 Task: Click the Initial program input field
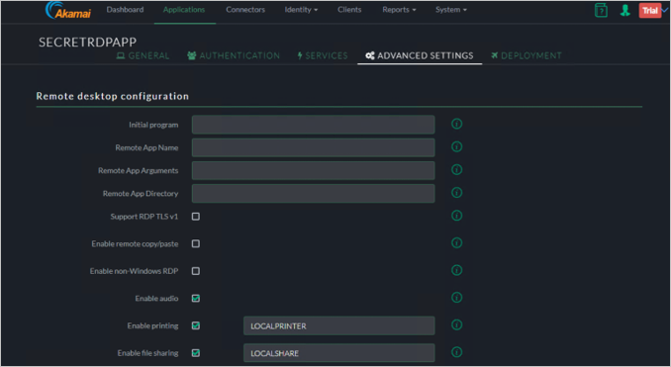pos(314,125)
